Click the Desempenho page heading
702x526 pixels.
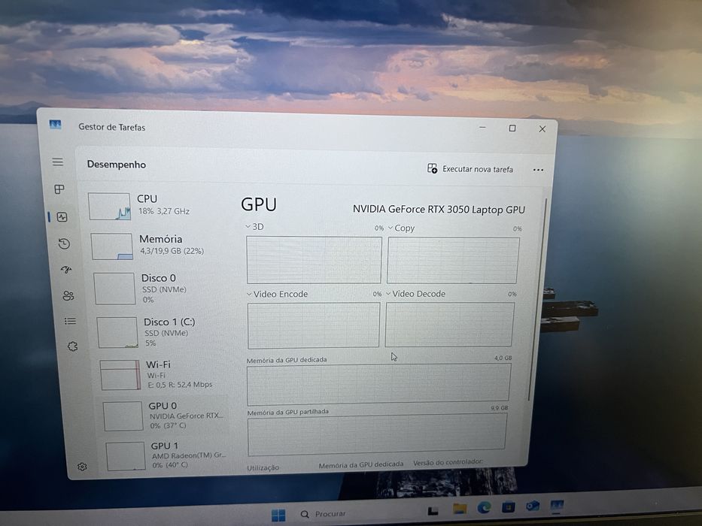(x=117, y=165)
